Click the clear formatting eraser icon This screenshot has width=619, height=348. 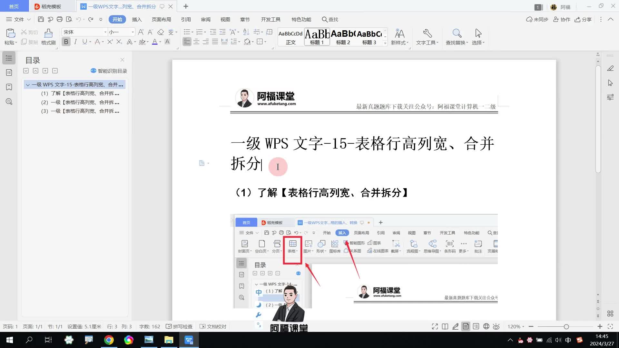coord(161,32)
